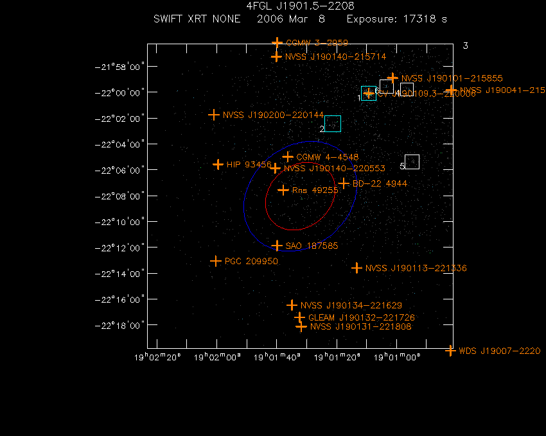Click the orange cross marking Rns 49255

283,190
